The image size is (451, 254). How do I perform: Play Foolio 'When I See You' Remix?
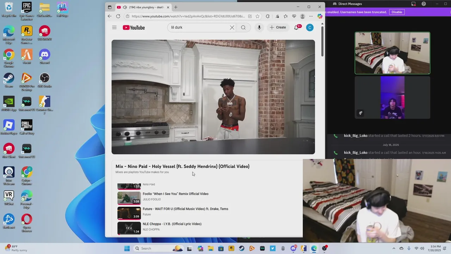pyautogui.click(x=175, y=194)
